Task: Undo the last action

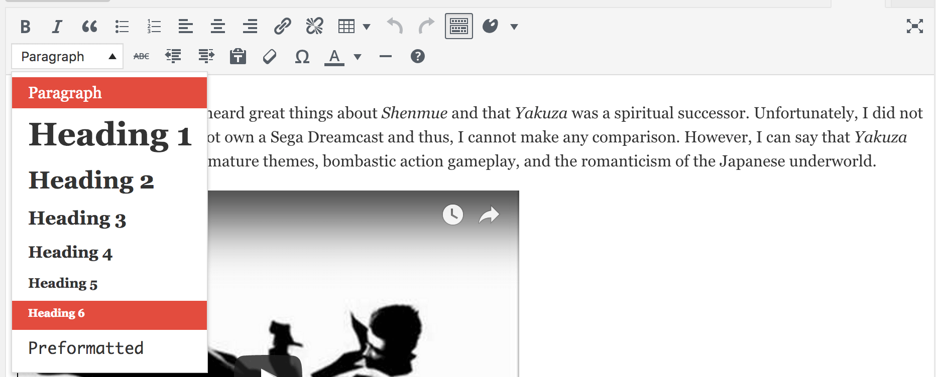Action: (395, 26)
